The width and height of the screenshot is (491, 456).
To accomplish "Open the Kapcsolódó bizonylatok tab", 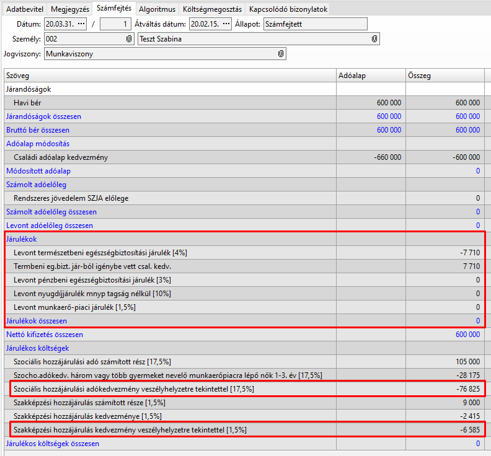I will (x=288, y=9).
